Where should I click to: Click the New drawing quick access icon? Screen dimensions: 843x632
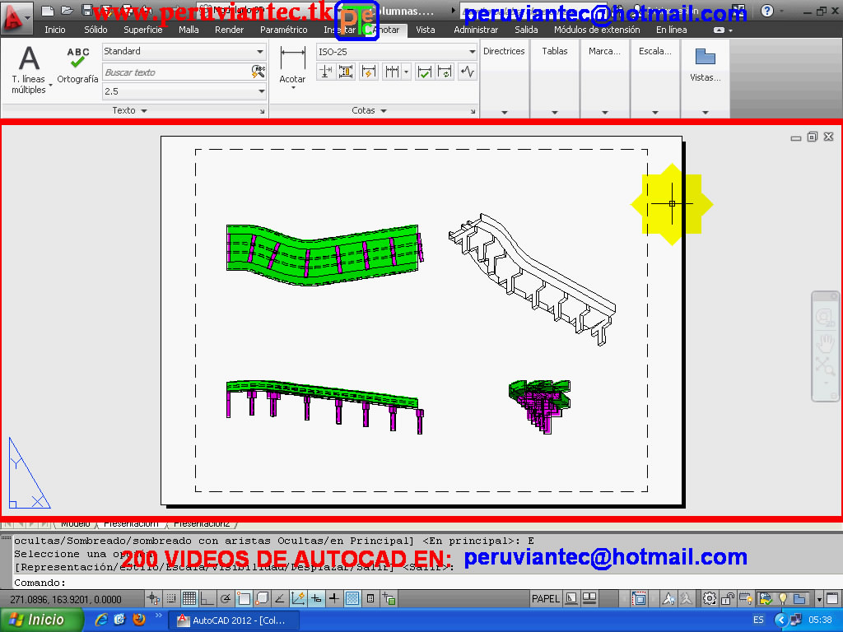click(x=47, y=10)
